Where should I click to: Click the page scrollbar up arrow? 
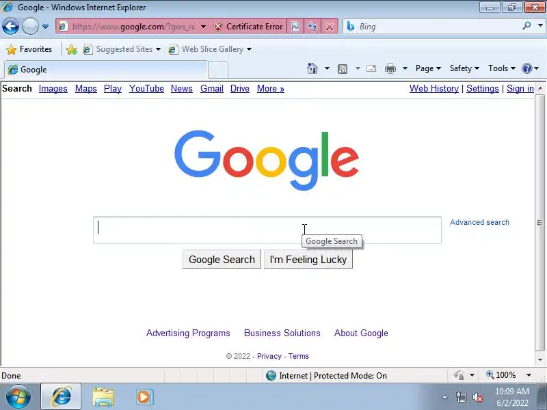pos(540,88)
